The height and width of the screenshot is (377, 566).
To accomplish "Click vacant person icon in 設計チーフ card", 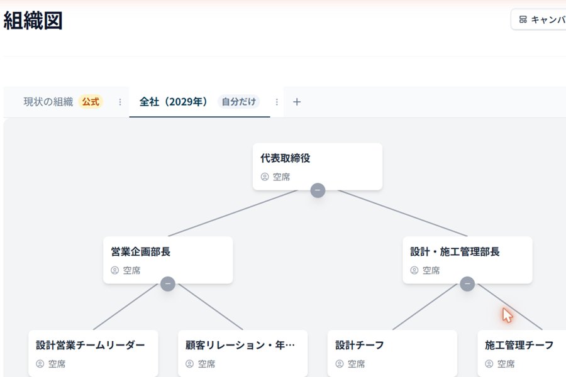I will (x=340, y=364).
